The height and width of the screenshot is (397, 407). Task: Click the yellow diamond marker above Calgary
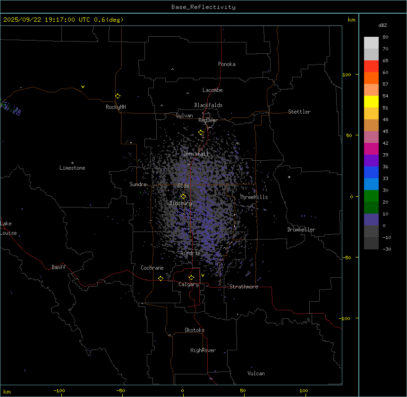[191, 277]
